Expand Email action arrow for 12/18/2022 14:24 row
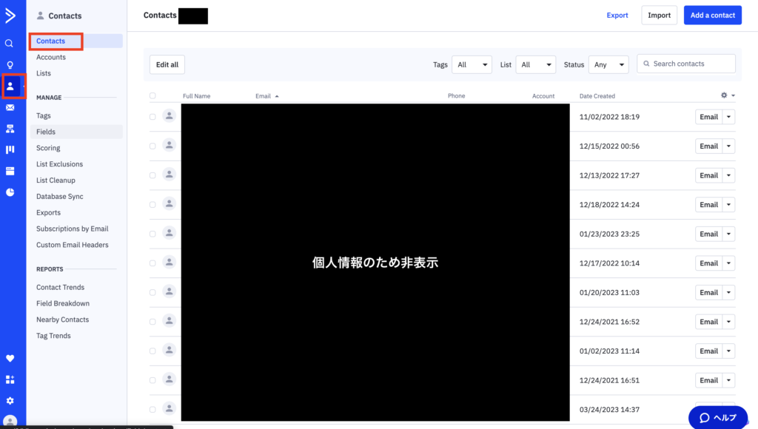The image size is (758, 429). [728, 205]
